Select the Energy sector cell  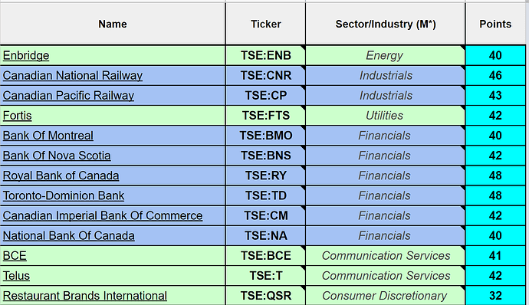pos(386,55)
